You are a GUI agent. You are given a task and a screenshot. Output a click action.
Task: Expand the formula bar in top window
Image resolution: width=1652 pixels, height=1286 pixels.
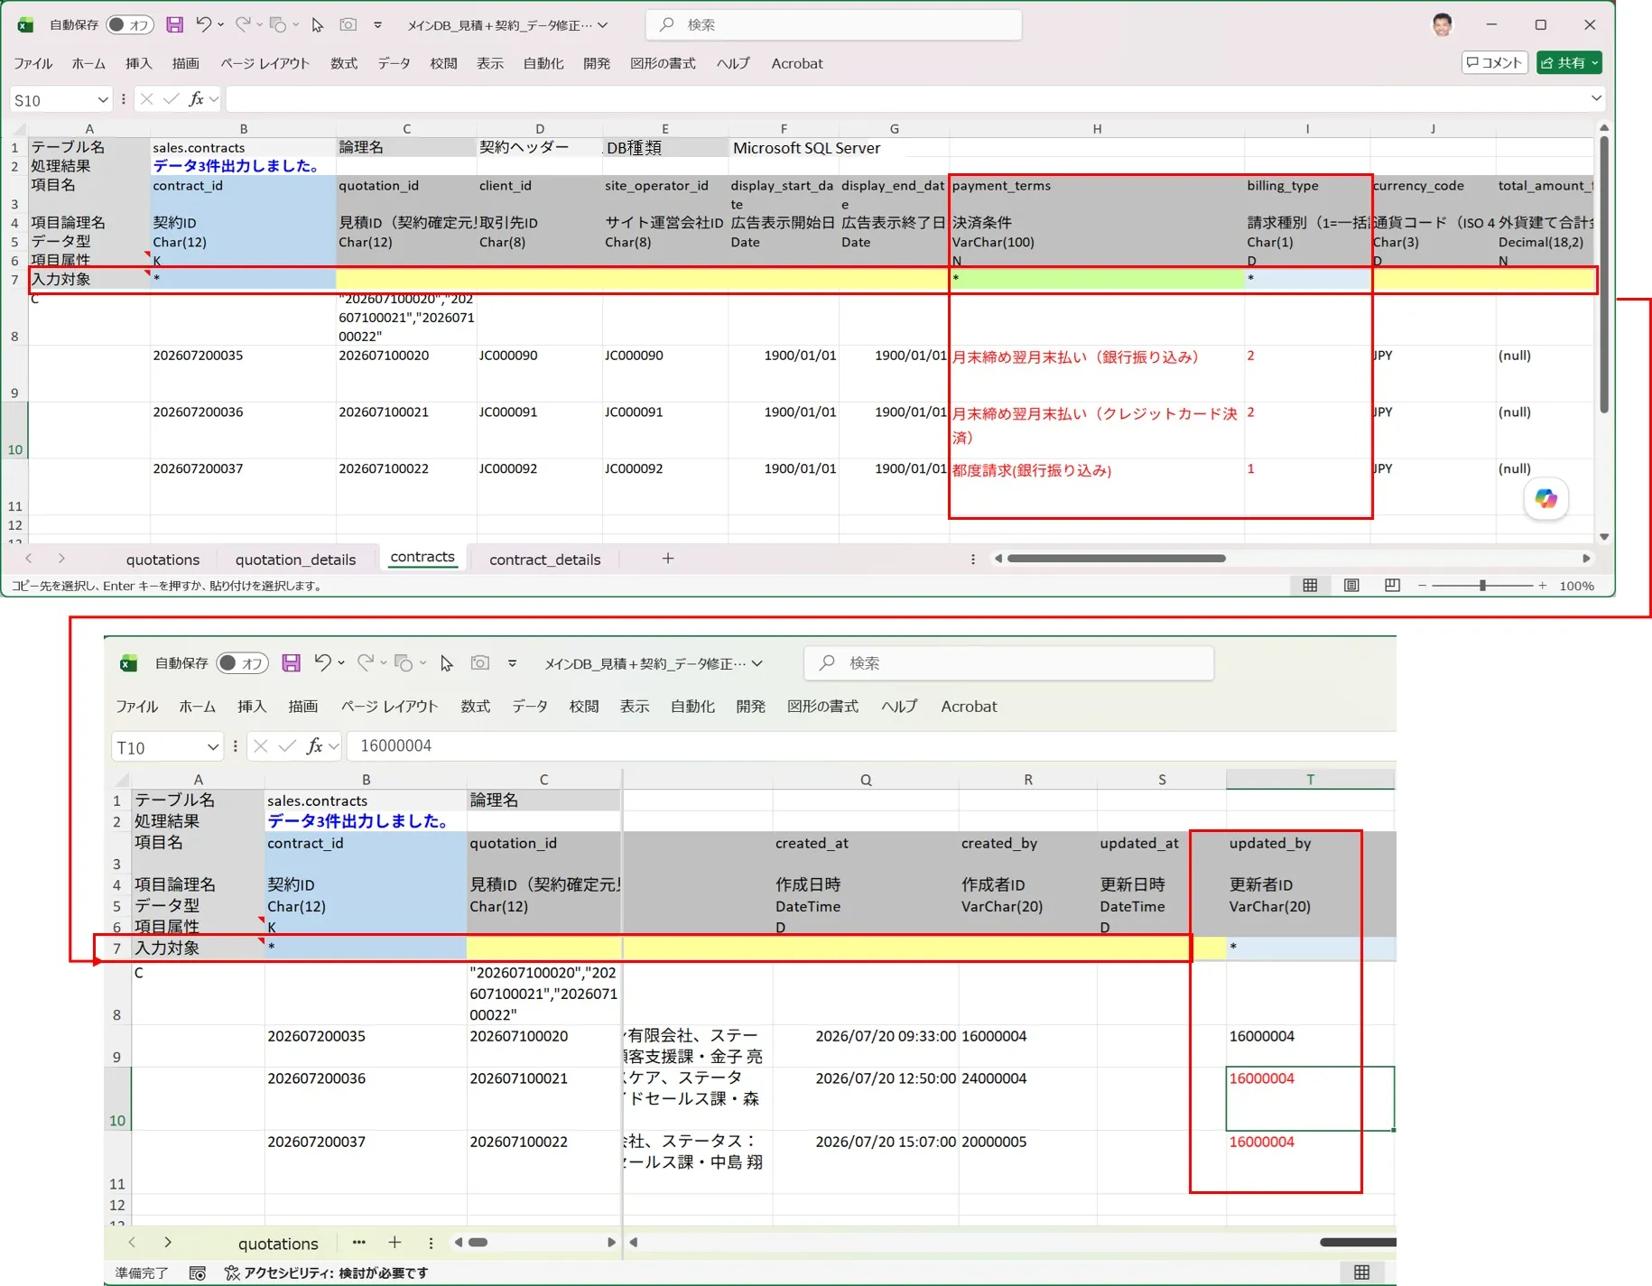point(1596,98)
